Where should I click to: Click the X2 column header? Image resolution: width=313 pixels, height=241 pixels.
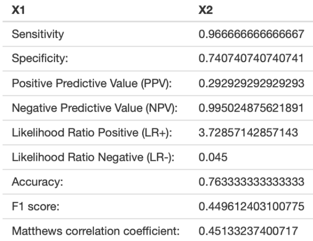click(x=205, y=11)
